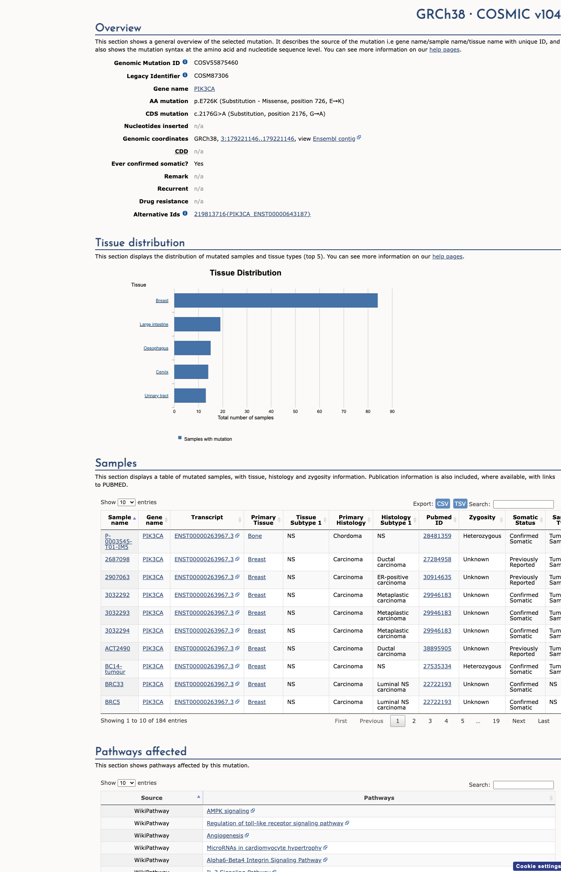Open MicroRNAs in cardiomyocyte hypertrophy link
This screenshot has height=872, width=561.
pyautogui.click(x=264, y=848)
